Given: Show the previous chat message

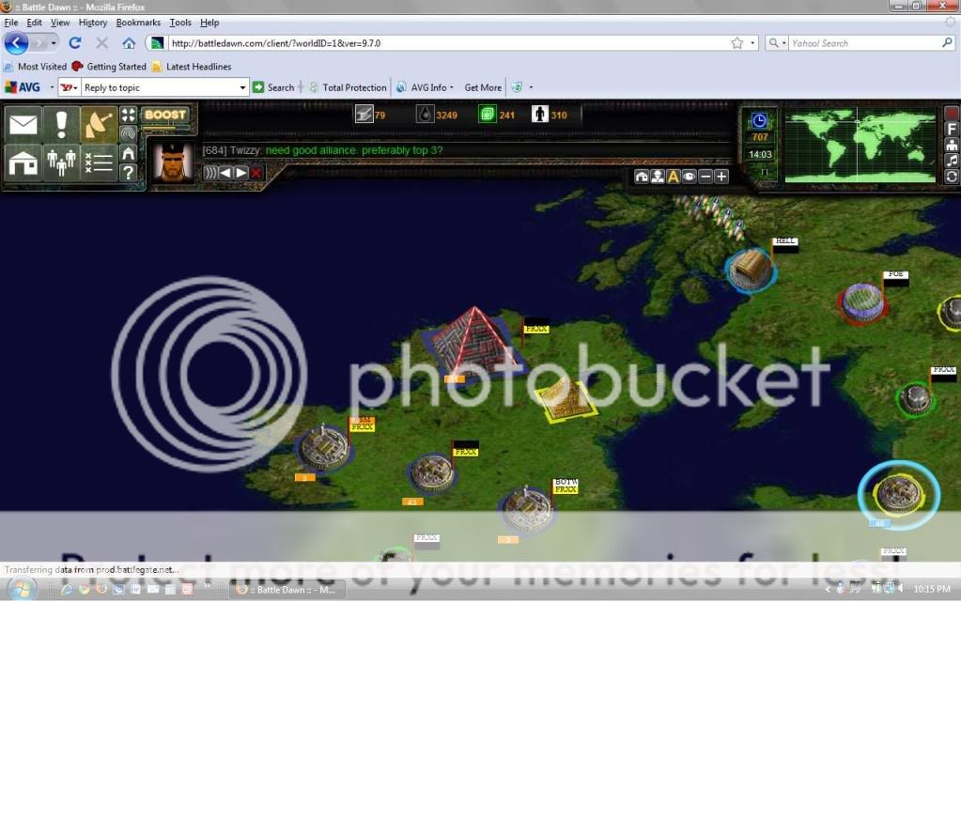Looking at the screenshot, I should click(225, 173).
